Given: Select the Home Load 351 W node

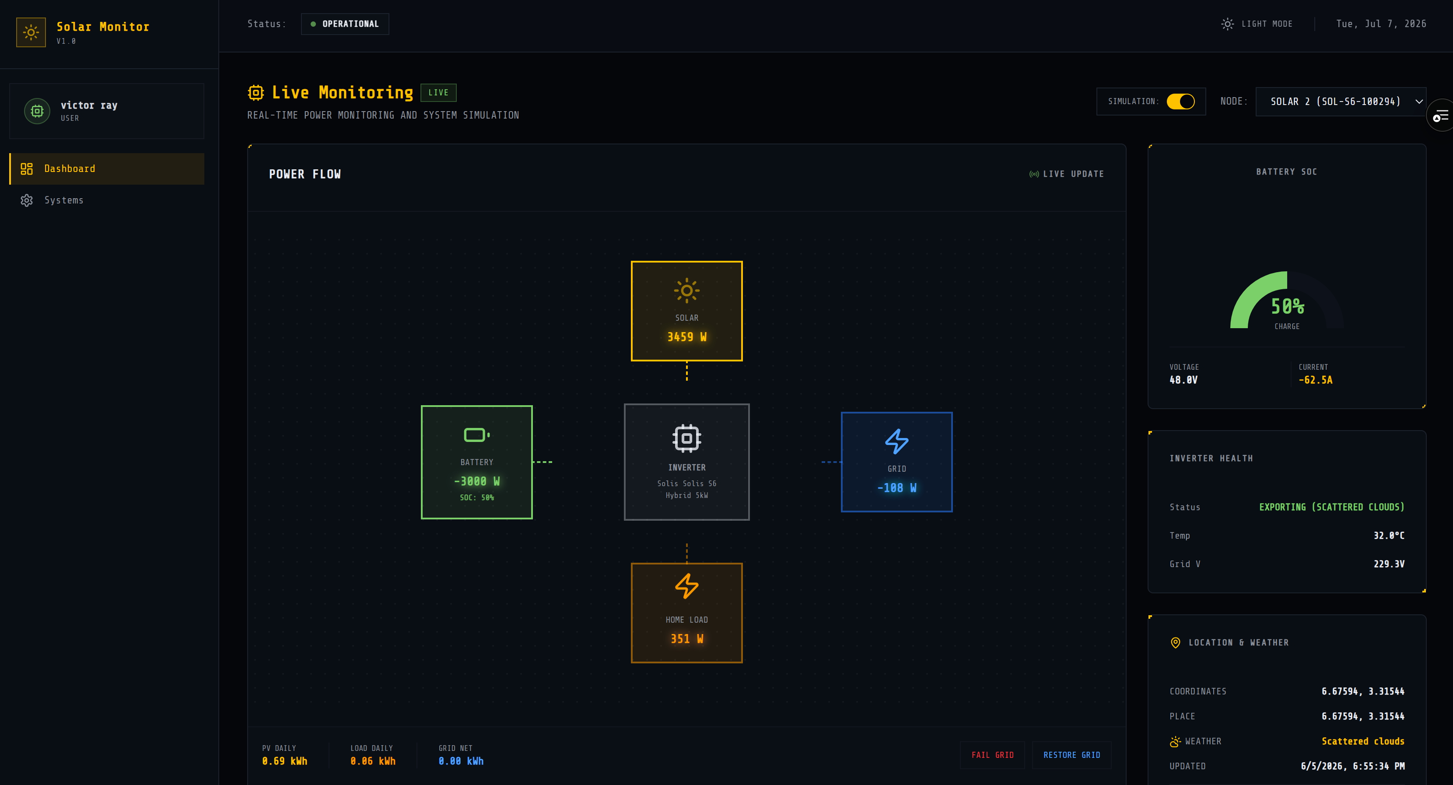Looking at the screenshot, I should (x=686, y=613).
